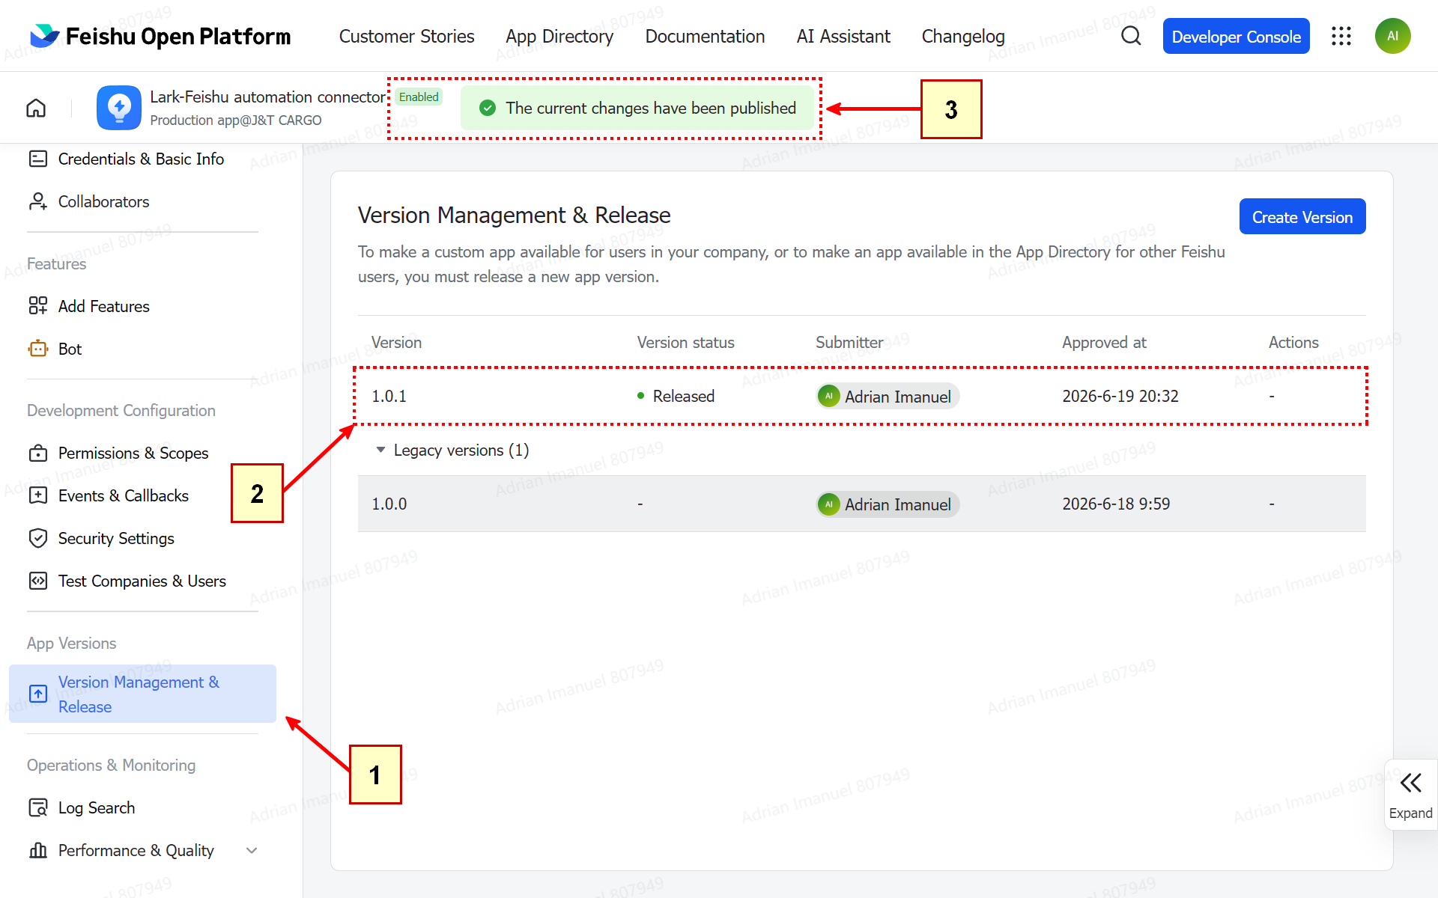Click the Permissions & Scopes icon
The width and height of the screenshot is (1438, 898).
click(x=38, y=453)
